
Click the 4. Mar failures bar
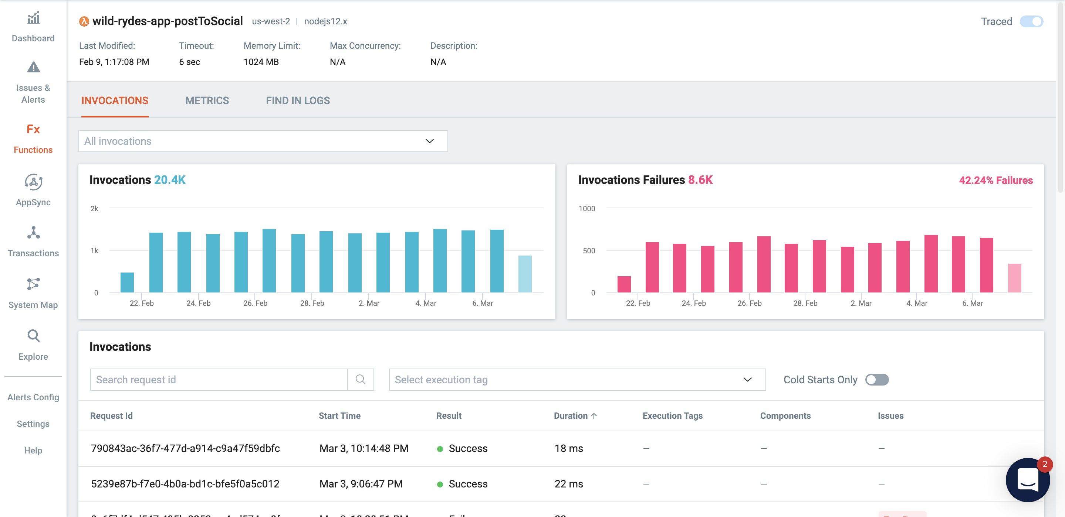(x=930, y=264)
